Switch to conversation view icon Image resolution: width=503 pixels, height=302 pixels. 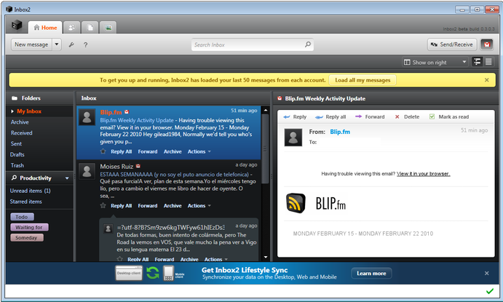click(477, 62)
